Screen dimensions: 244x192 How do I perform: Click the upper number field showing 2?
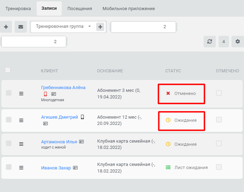pyautogui.click(x=143, y=27)
